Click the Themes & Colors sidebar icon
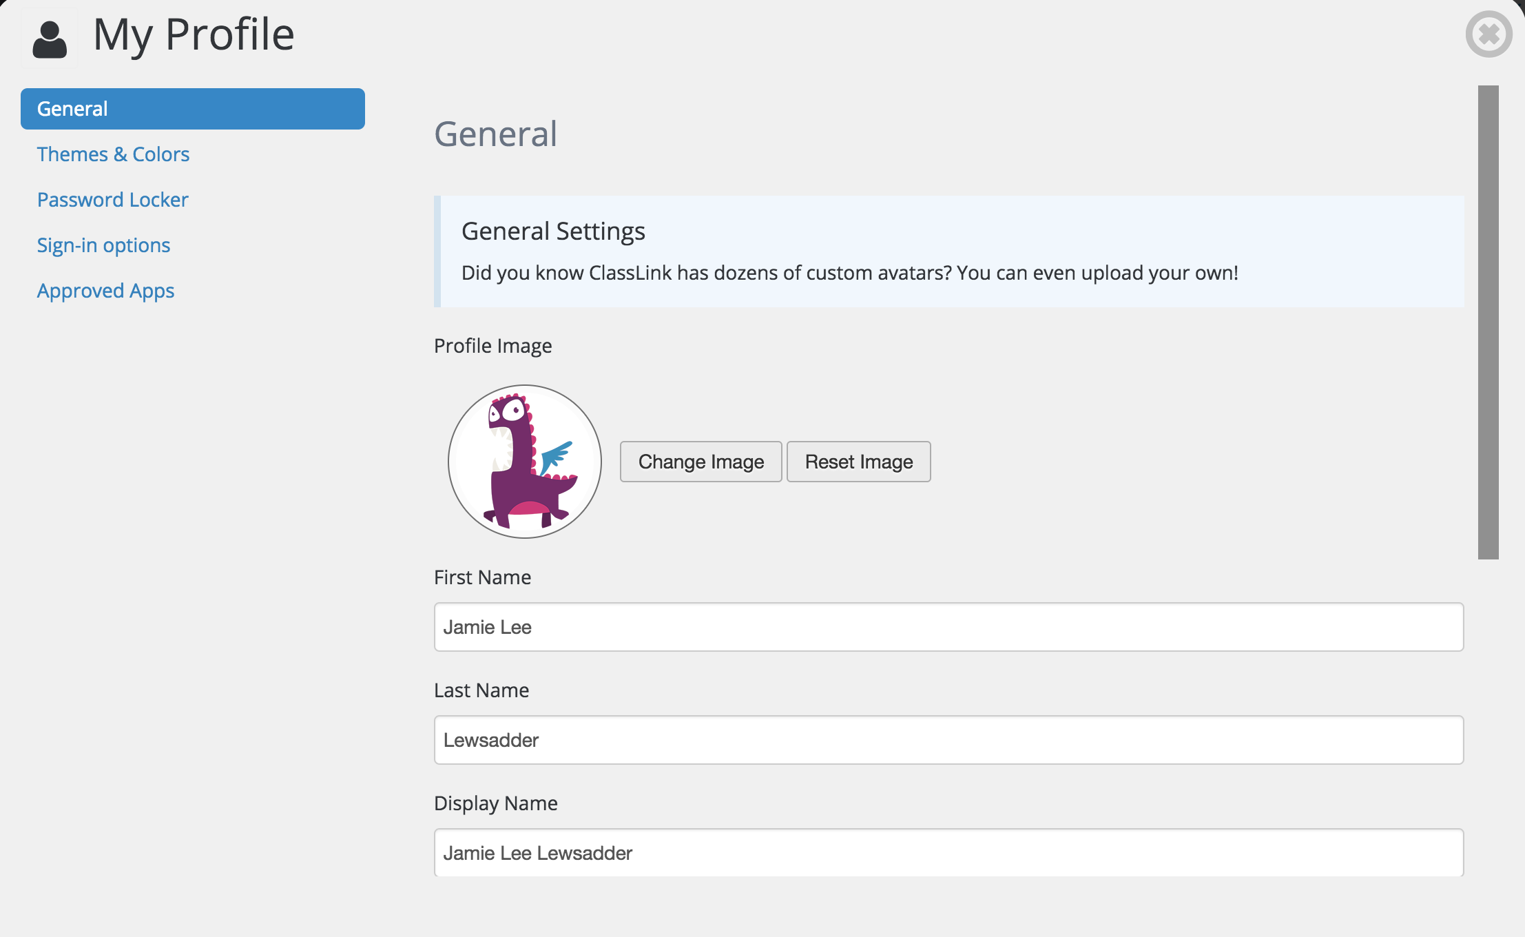 click(x=113, y=154)
